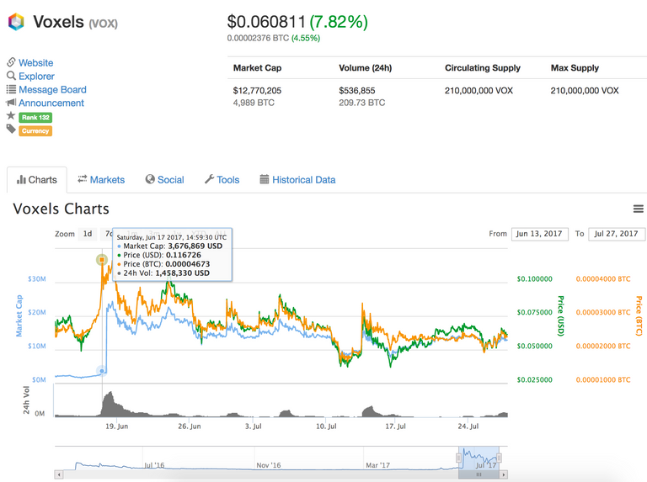
Task: Open the chart hamburger context menu
Action: pyautogui.click(x=639, y=209)
